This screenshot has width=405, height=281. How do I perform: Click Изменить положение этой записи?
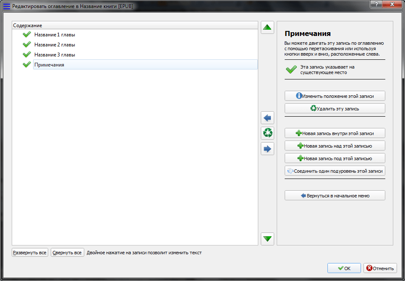tap(335, 96)
